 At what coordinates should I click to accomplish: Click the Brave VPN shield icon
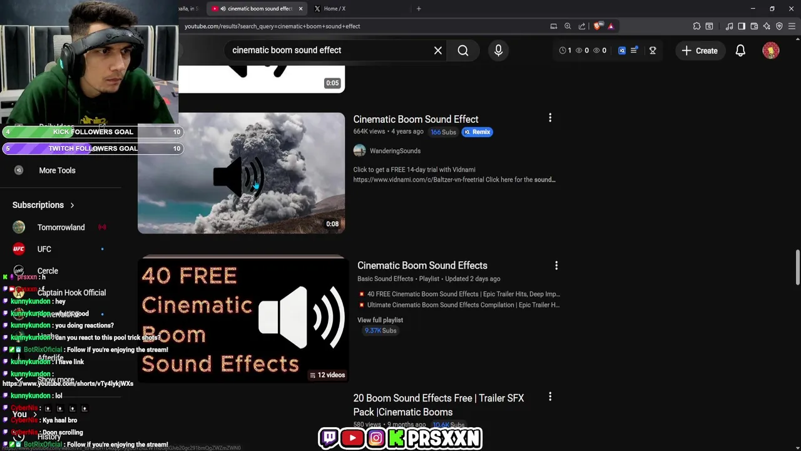pyautogui.click(x=779, y=26)
